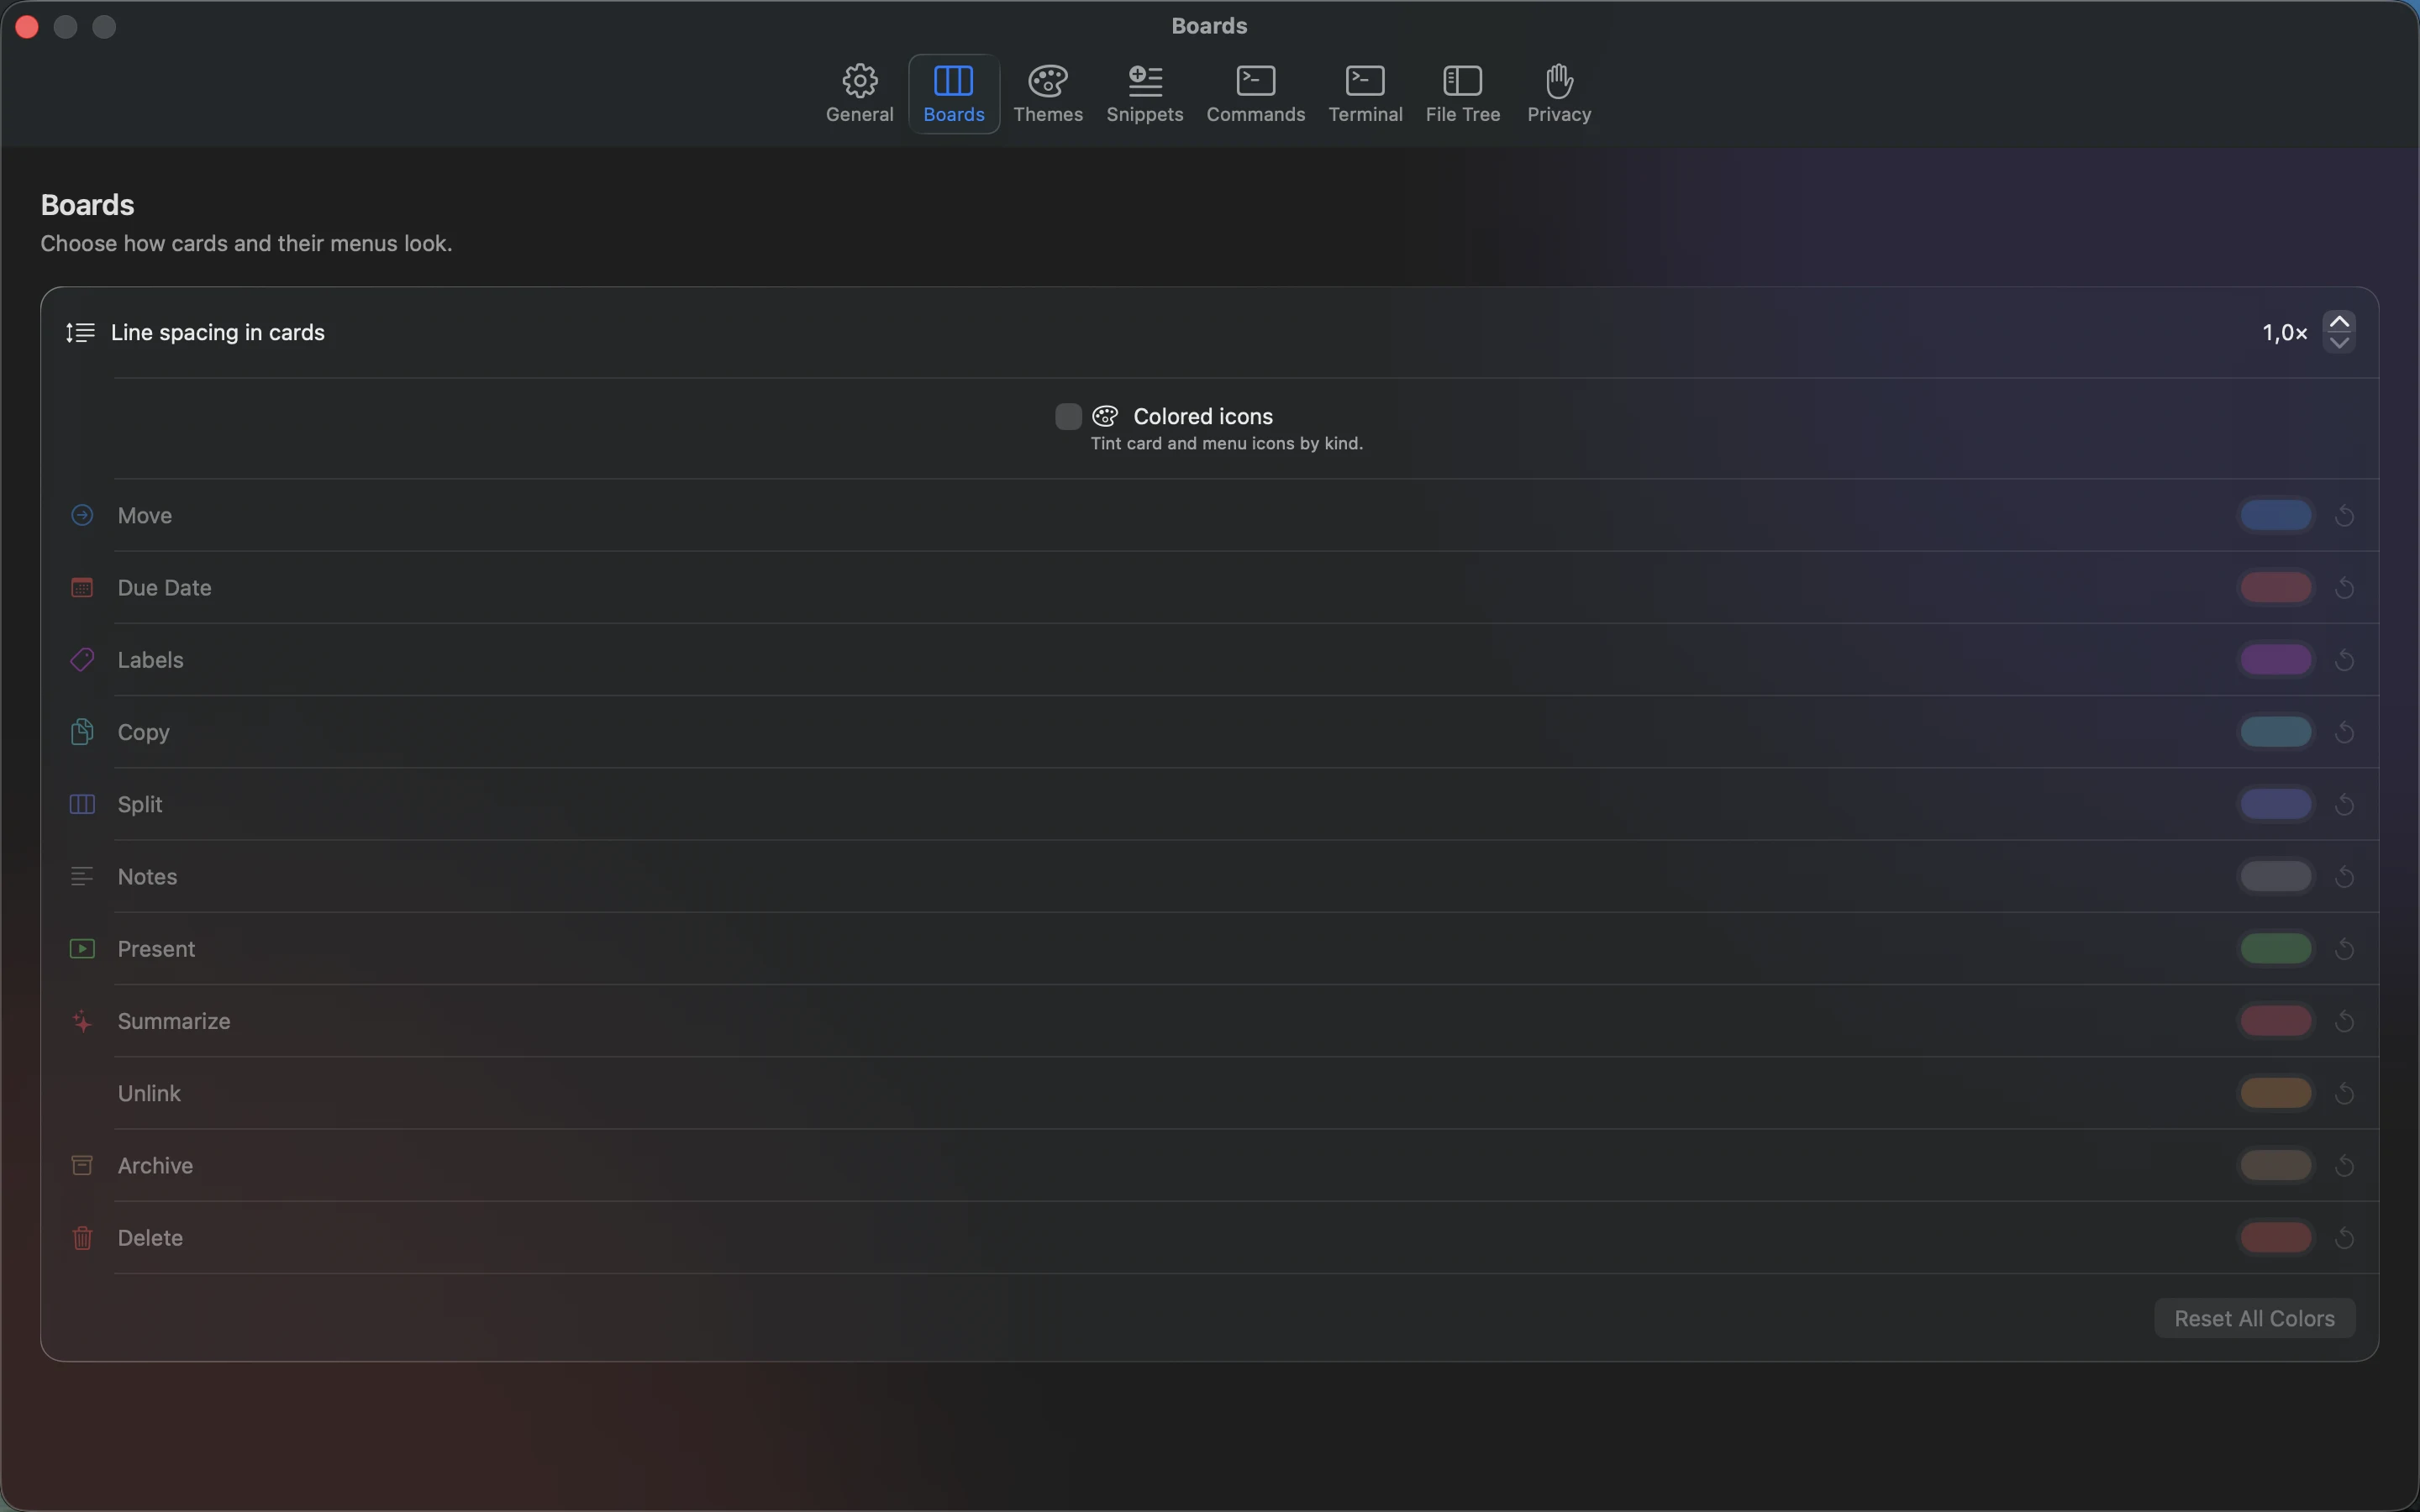Reset the Archive color icon
Viewport: 2420px width, 1512px height.
(2344, 1166)
